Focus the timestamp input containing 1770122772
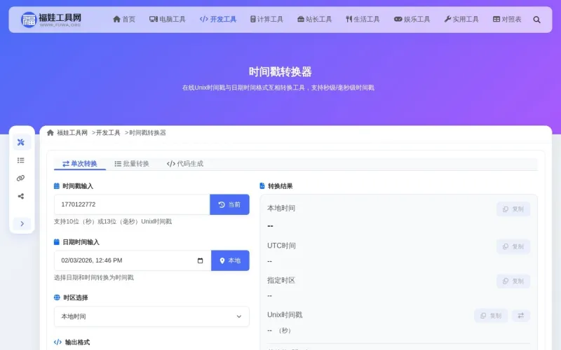 point(132,204)
